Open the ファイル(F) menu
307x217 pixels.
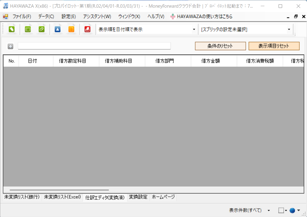coord(22,17)
